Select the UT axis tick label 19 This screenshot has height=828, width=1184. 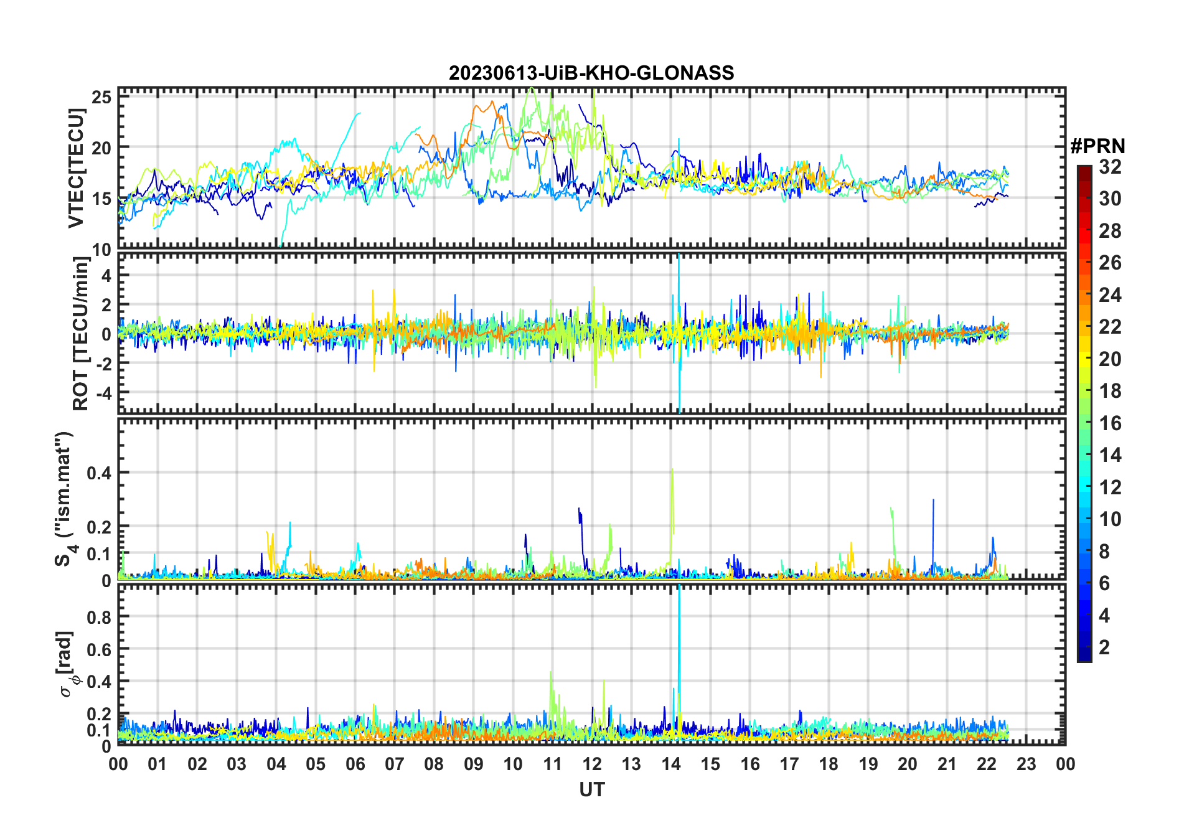[868, 764]
